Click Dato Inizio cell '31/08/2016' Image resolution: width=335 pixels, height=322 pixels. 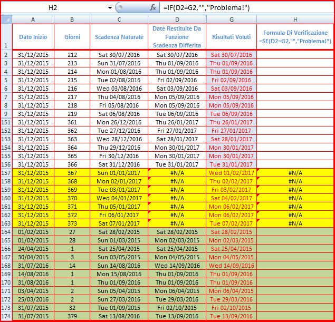click(x=33, y=282)
